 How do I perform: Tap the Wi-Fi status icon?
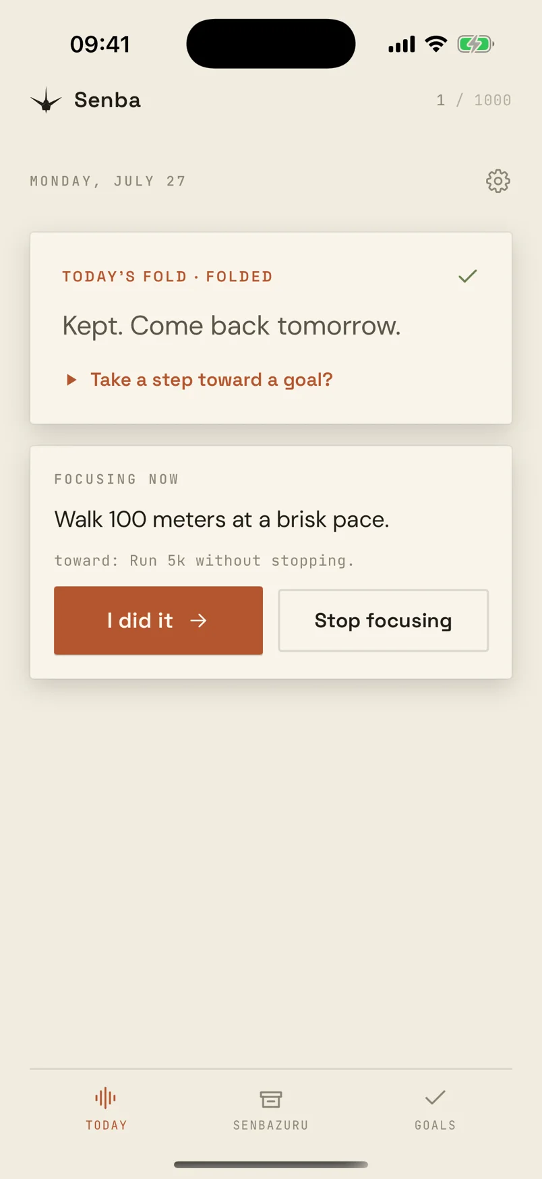[x=436, y=45]
